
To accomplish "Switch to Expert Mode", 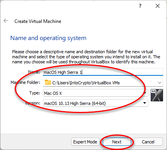I will (x=85, y=142).
